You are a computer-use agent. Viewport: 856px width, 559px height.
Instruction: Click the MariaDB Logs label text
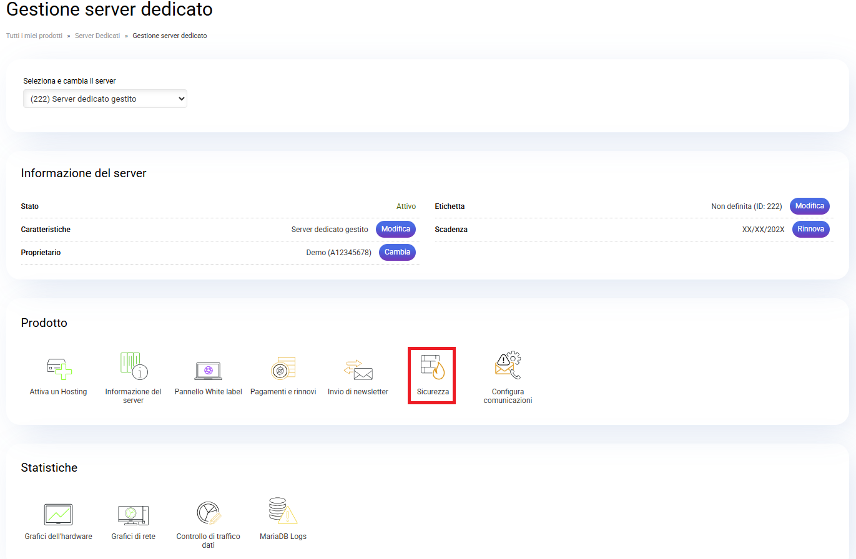pos(283,537)
